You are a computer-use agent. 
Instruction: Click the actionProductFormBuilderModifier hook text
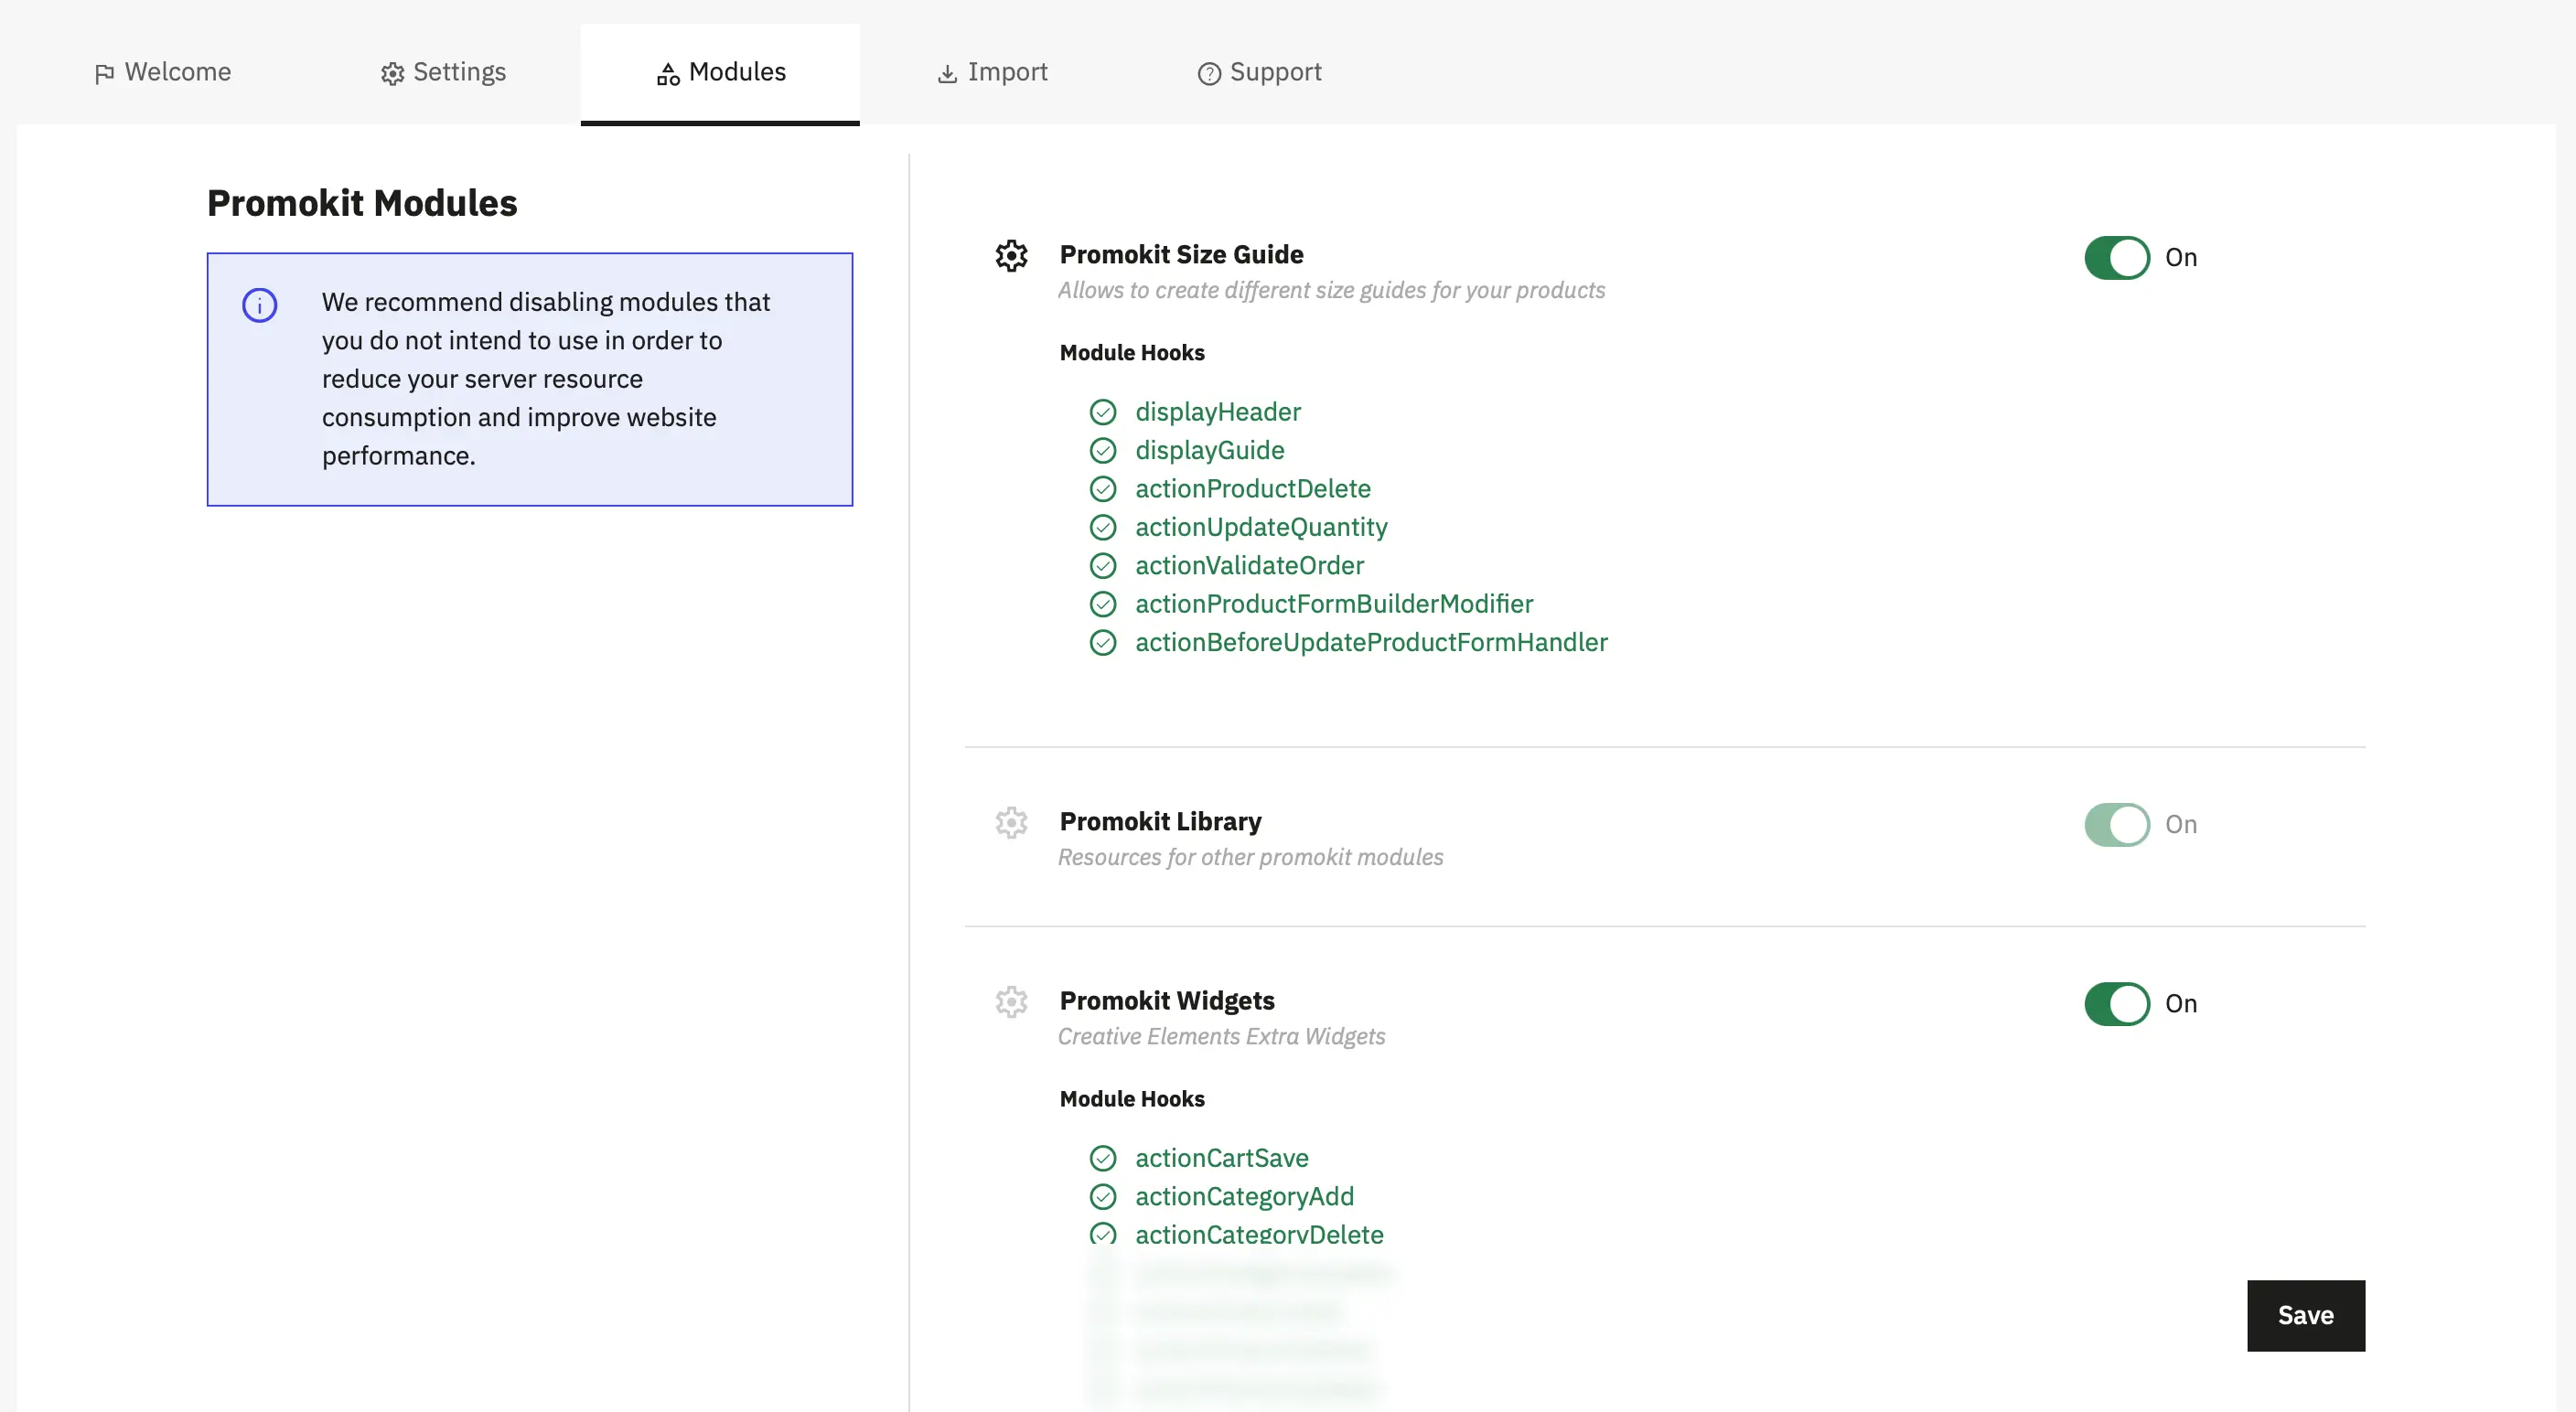tap(1334, 604)
